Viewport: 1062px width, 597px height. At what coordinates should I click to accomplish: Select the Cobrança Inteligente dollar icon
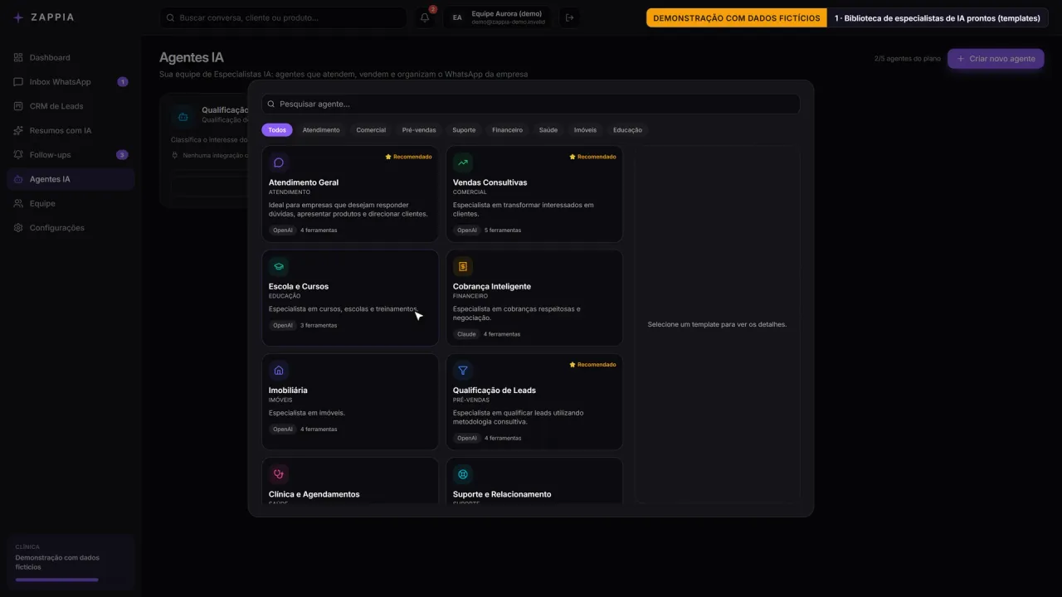463,266
